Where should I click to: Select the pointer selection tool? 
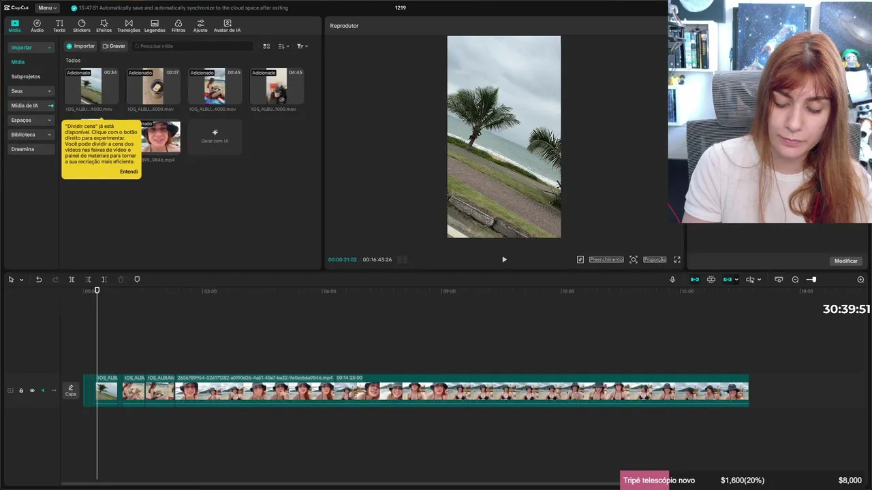[x=11, y=280]
